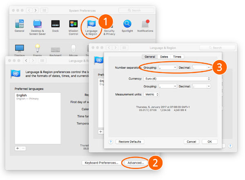245x180 pixels.
Task: Open currency Grouping dropdown
Action: tap(168, 86)
